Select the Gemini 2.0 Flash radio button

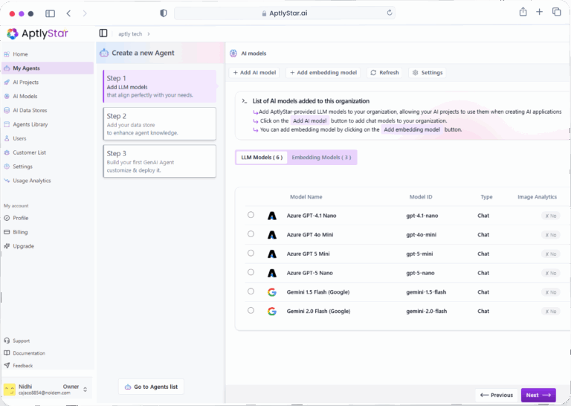coord(251,310)
